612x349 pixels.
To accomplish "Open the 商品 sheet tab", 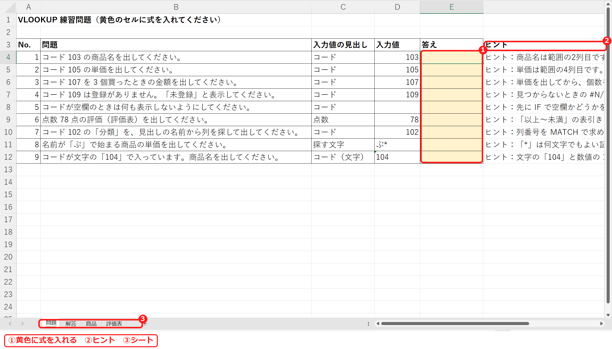I will 91,324.
